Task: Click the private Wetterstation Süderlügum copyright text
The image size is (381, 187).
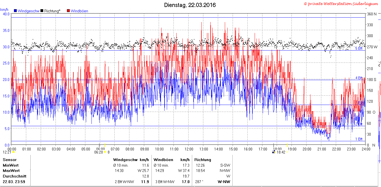Action: tap(342, 4)
